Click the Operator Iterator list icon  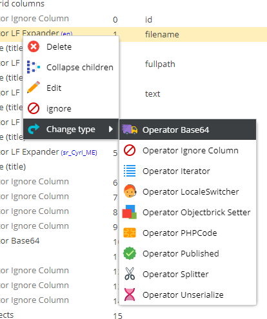pyautogui.click(x=130, y=171)
